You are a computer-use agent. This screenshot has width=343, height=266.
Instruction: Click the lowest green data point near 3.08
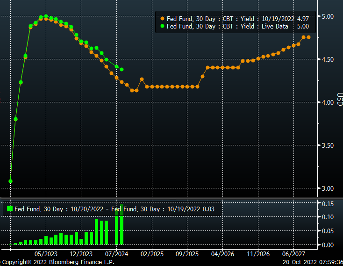click(10, 181)
